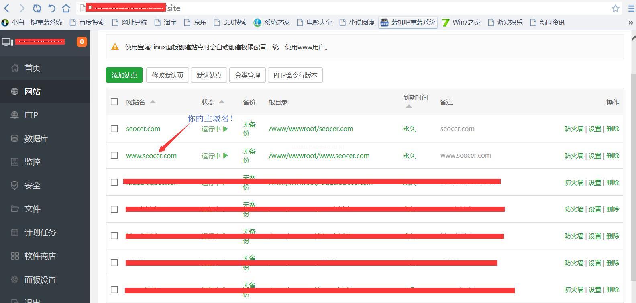This screenshot has height=303, width=636.
Task: Open 面板设置 panel settings in sidebar
Action: pyautogui.click(x=40, y=280)
